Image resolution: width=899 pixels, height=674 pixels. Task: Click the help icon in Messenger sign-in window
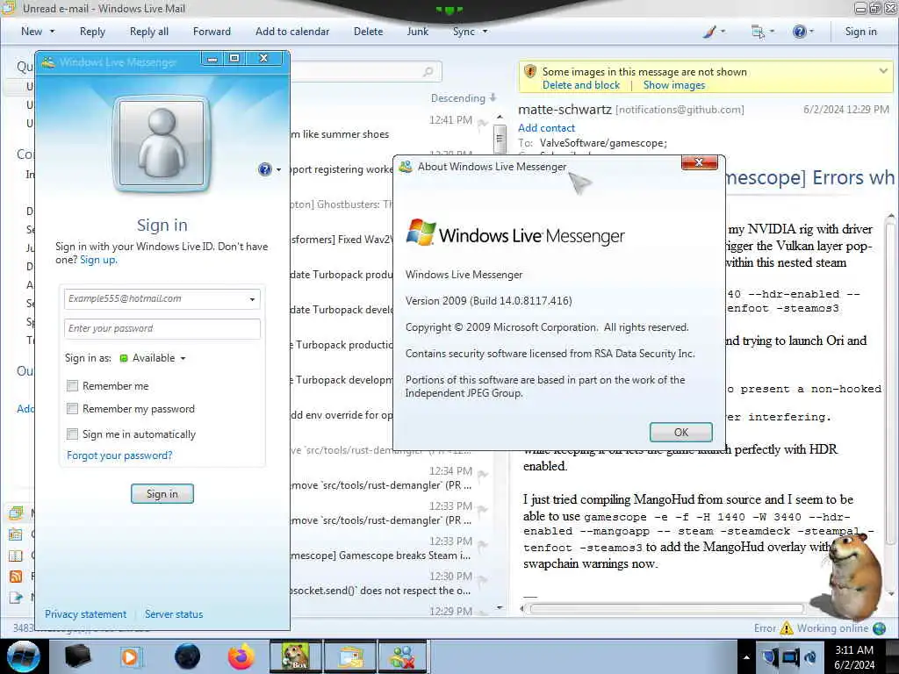point(264,169)
